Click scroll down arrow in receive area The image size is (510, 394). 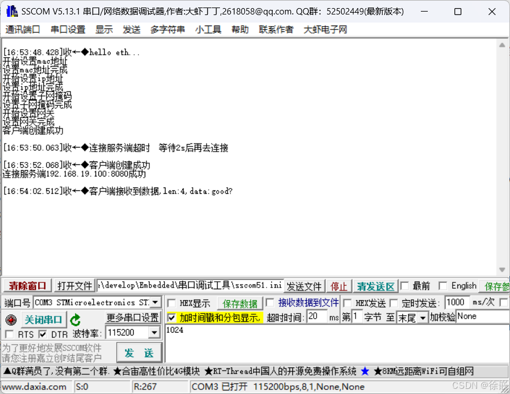point(502,270)
